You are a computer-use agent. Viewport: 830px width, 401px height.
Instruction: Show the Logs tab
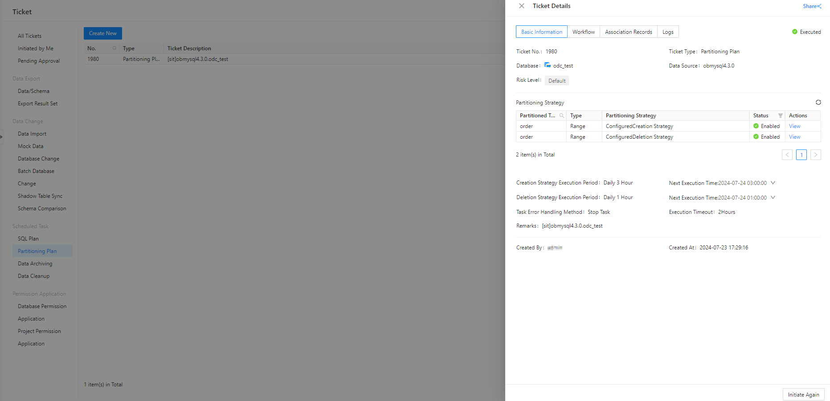pyautogui.click(x=667, y=32)
